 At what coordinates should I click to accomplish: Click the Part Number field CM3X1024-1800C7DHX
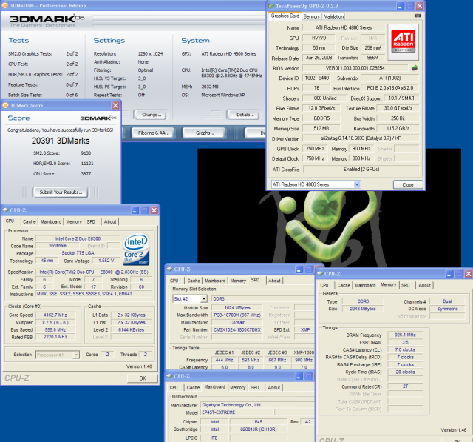(236, 330)
